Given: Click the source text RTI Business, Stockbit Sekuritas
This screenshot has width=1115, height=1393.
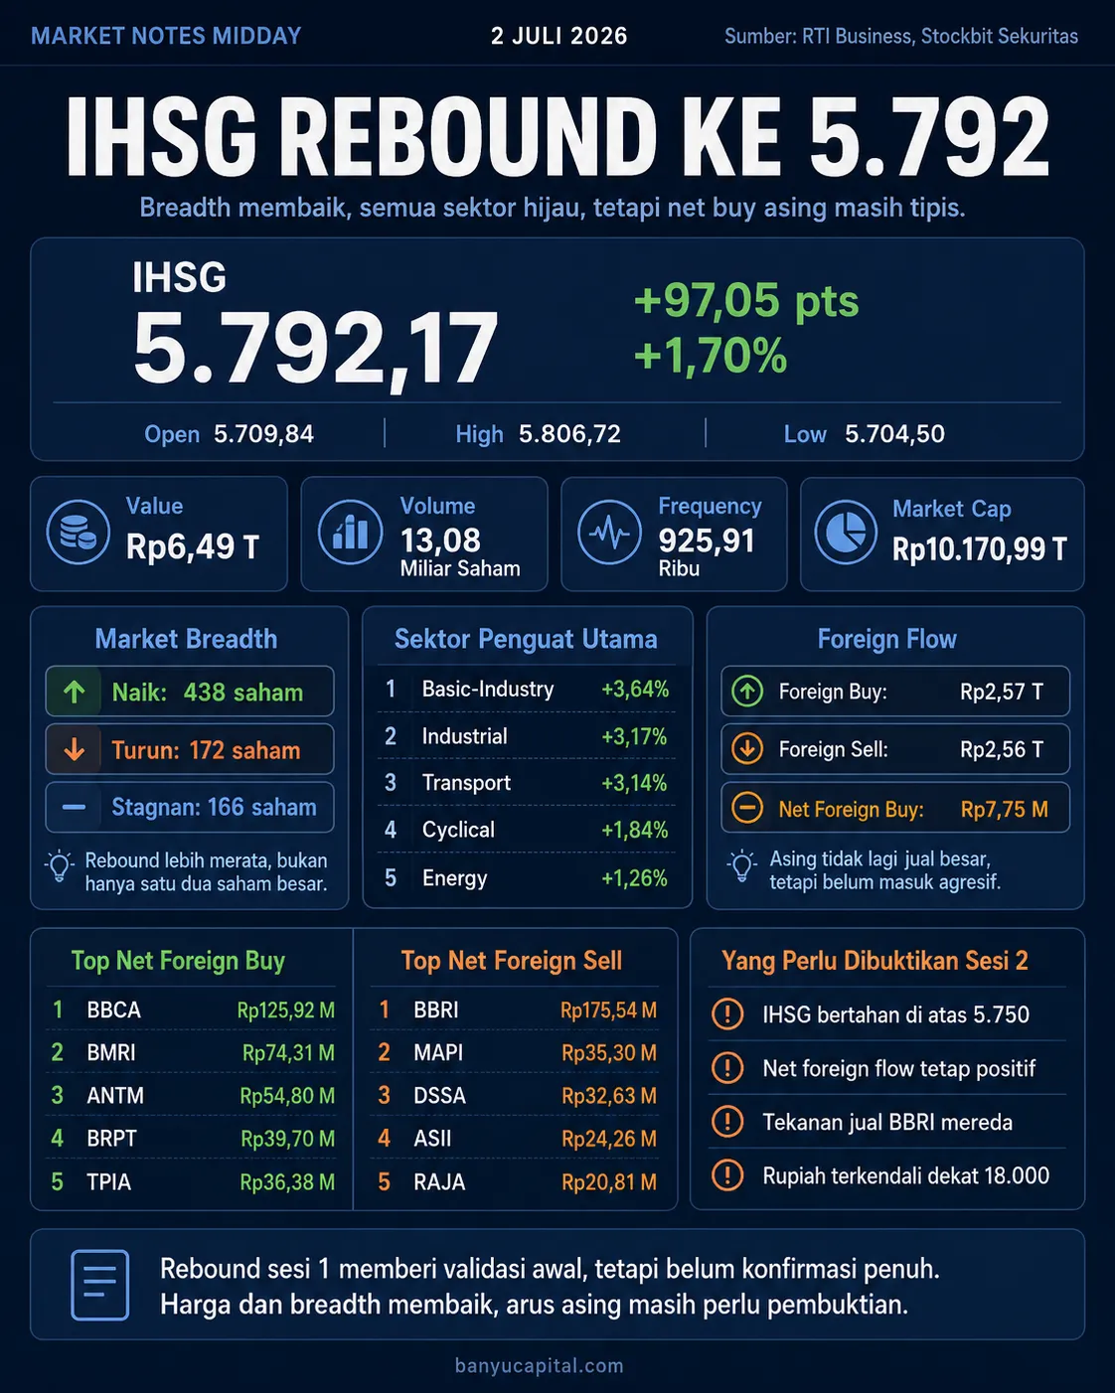Looking at the screenshot, I should [940, 37].
